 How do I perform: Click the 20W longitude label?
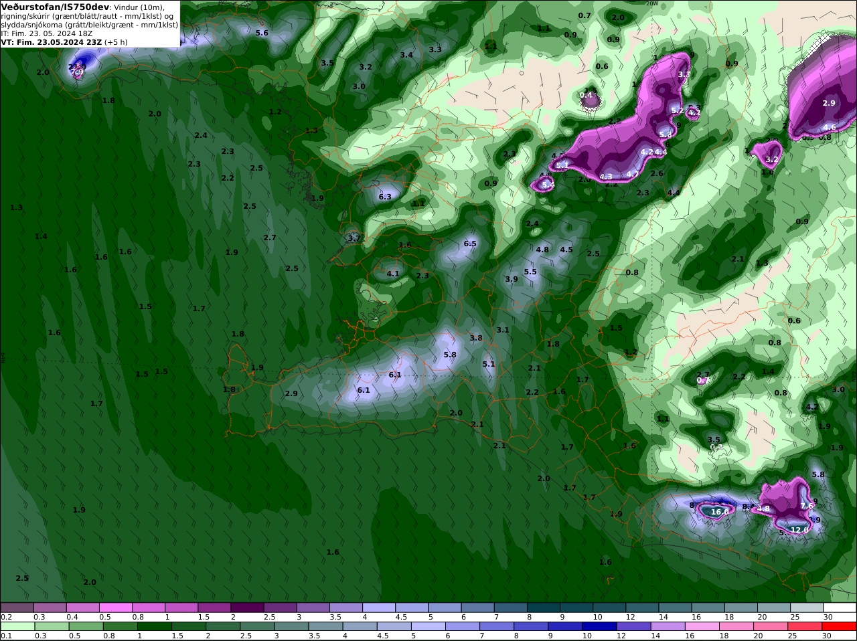pyautogui.click(x=652, y=3)
